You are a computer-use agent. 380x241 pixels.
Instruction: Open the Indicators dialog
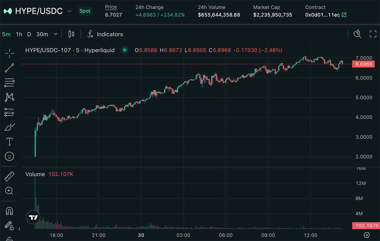point(105,34)
